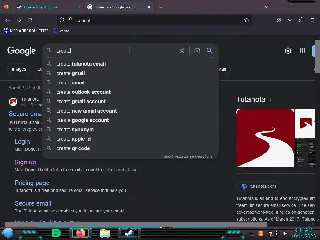The height and width of the screenshot is (240, 320).
Task: Click the Google logo
Action: point(22,51)
